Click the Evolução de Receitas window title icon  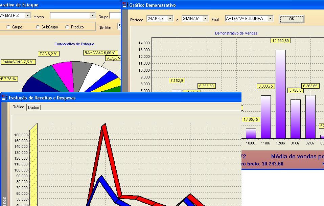pyautogui.click(x=4, y=98)
